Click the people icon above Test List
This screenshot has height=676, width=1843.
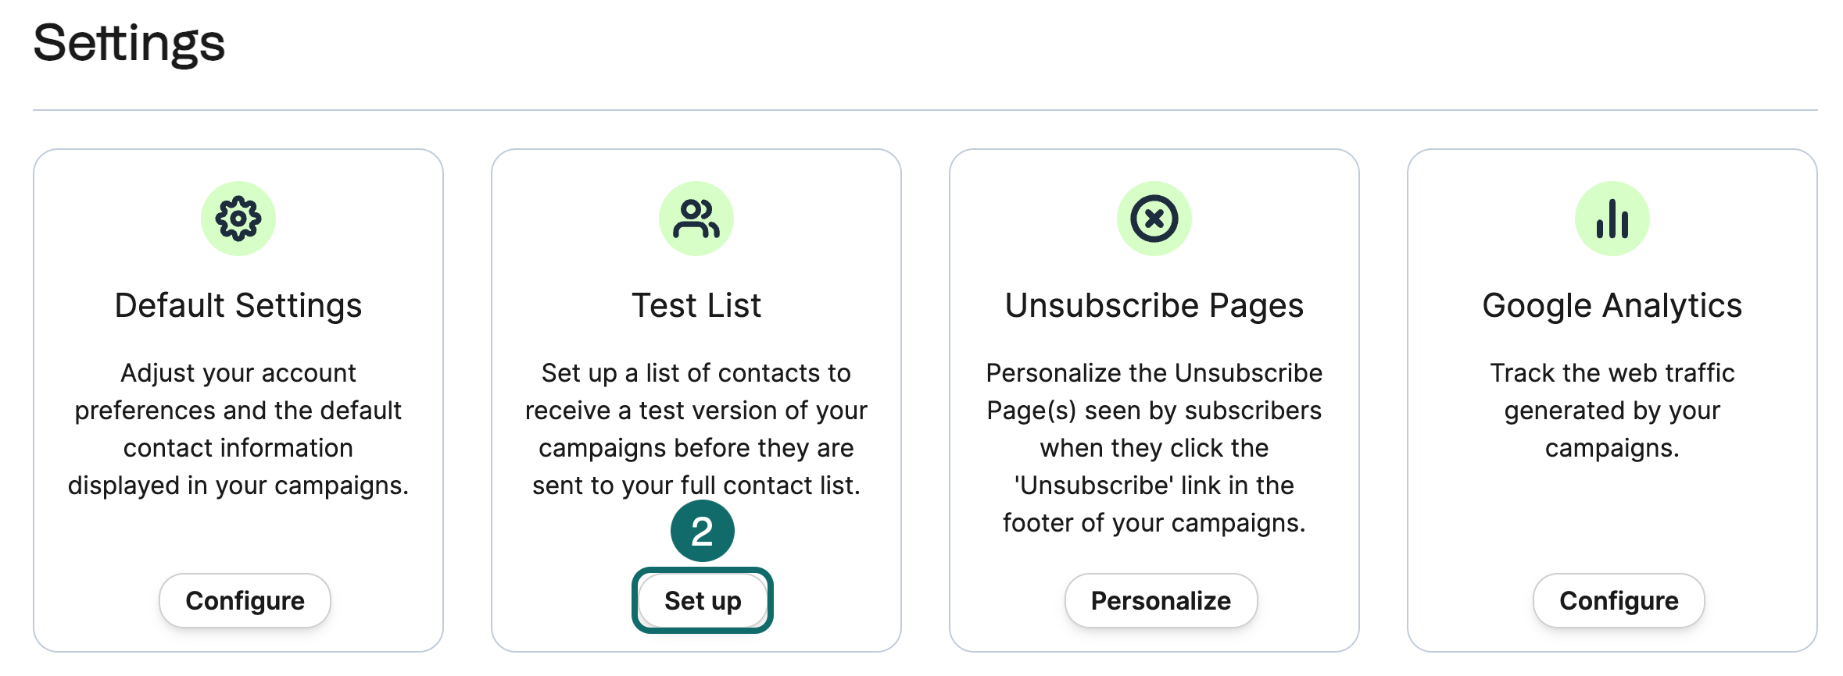(x=696, y=219)
